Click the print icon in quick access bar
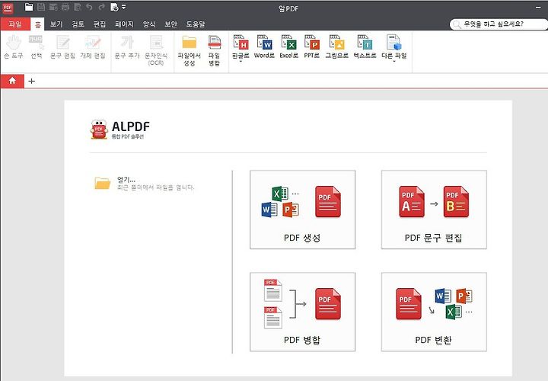 pos(65,7)
